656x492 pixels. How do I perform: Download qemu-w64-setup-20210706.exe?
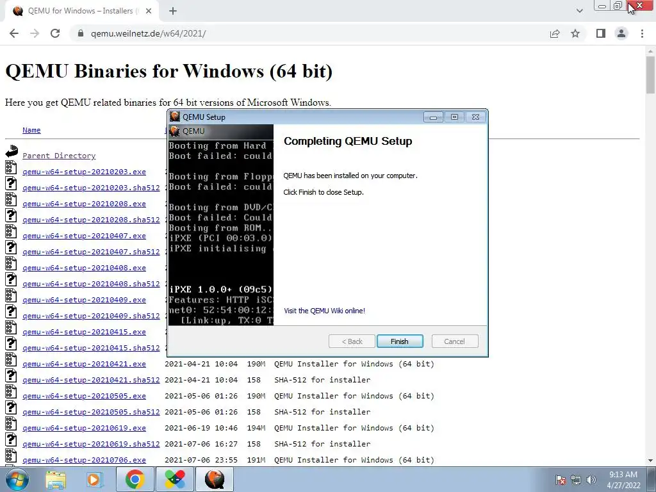[84, 460]
